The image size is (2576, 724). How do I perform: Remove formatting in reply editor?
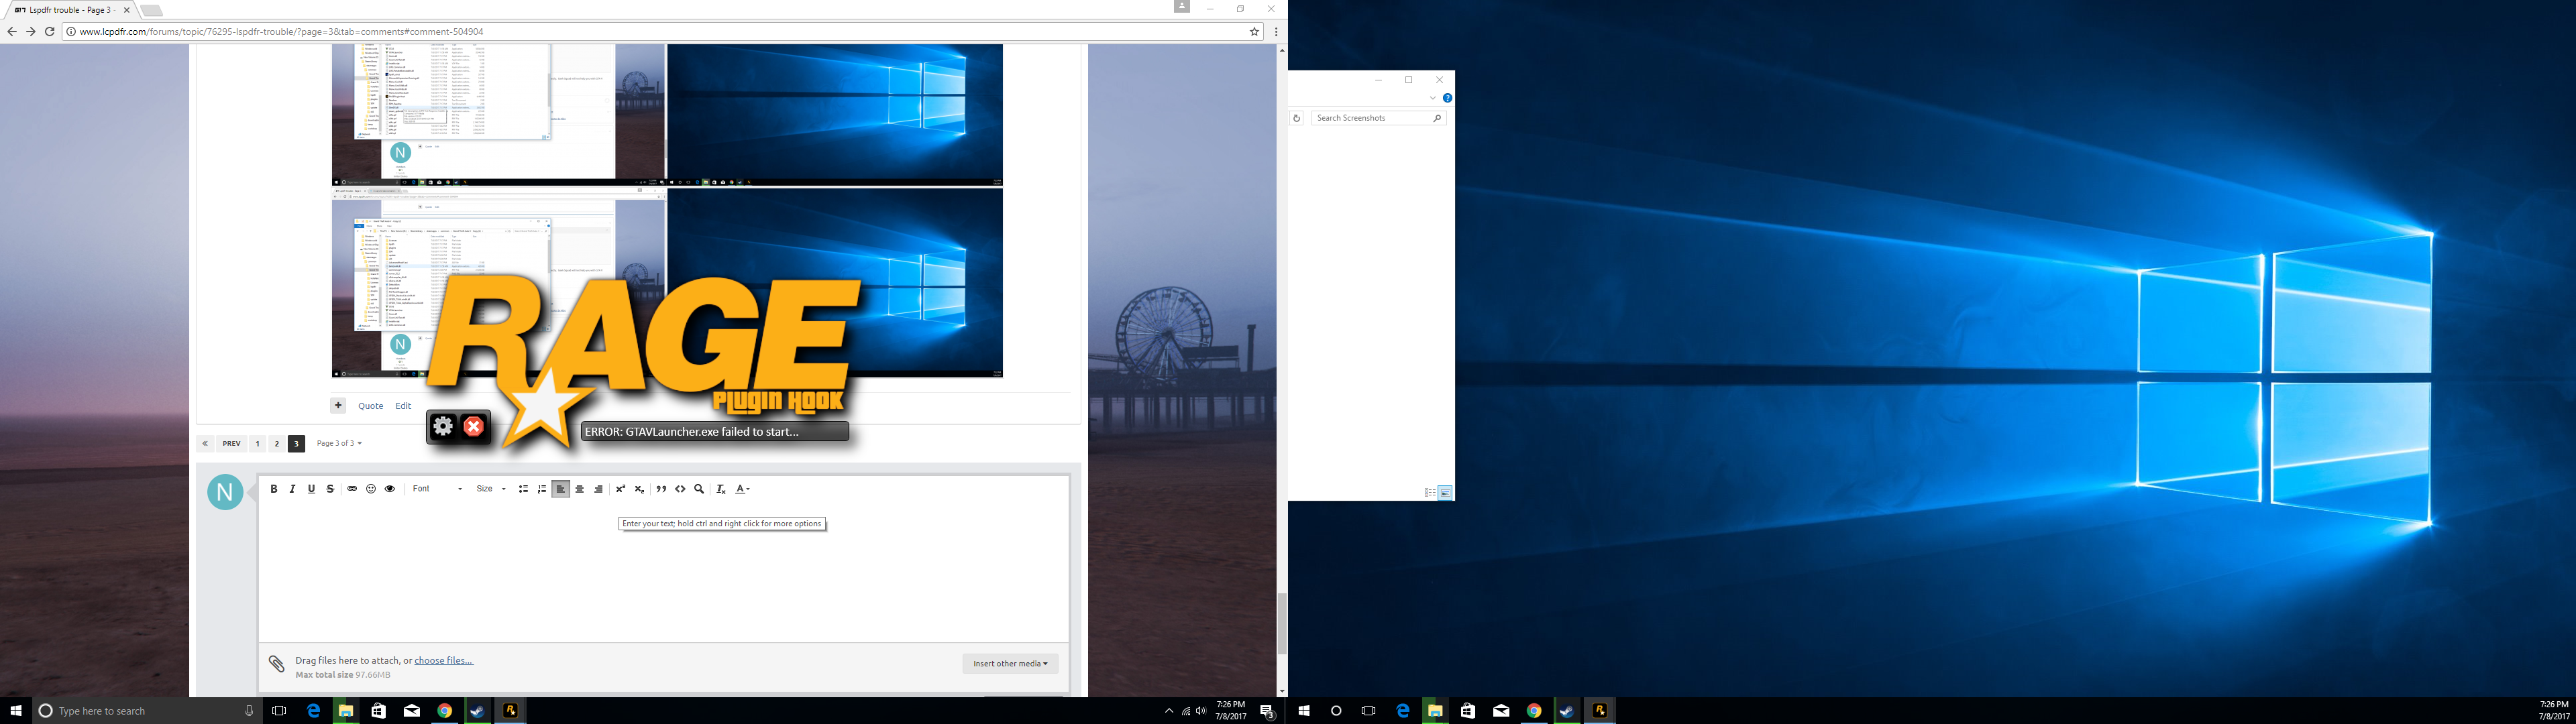click(721, 489)
